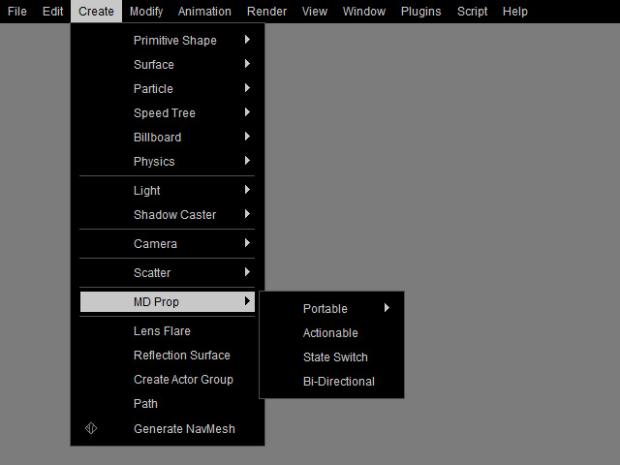Open the Plugins menu

420,11
